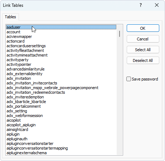Screen dimensions: 165x161
Task: Select activitymimeattachment table
Action: point(61,55)
